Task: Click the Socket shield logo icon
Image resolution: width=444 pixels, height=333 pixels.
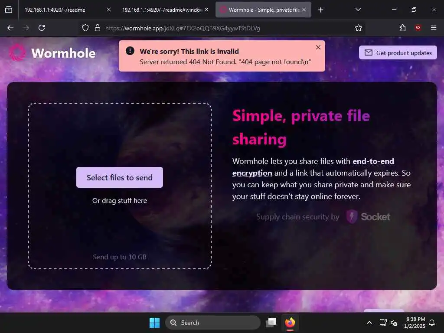Action: tap(352, 217)
